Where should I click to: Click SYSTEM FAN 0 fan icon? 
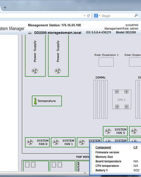click(x=30, y=142)
